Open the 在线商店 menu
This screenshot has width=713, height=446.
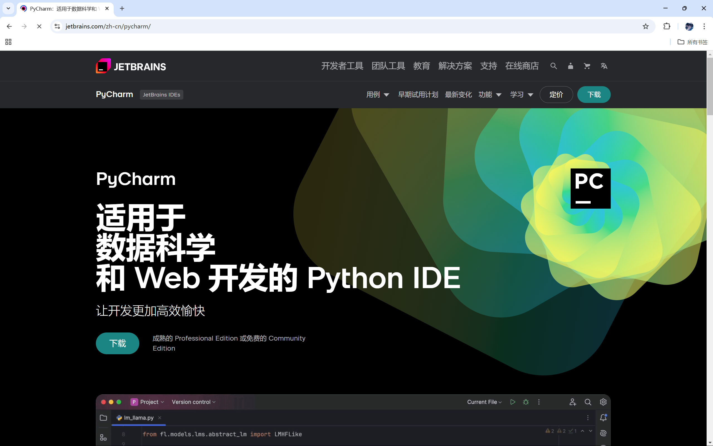[x=522, y=66]
